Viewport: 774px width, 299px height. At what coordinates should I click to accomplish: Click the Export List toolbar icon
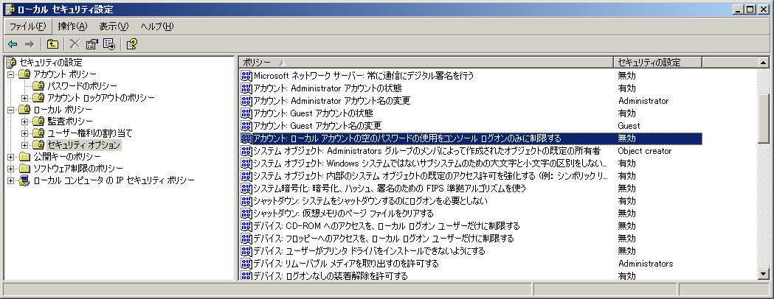pos(108,44)
